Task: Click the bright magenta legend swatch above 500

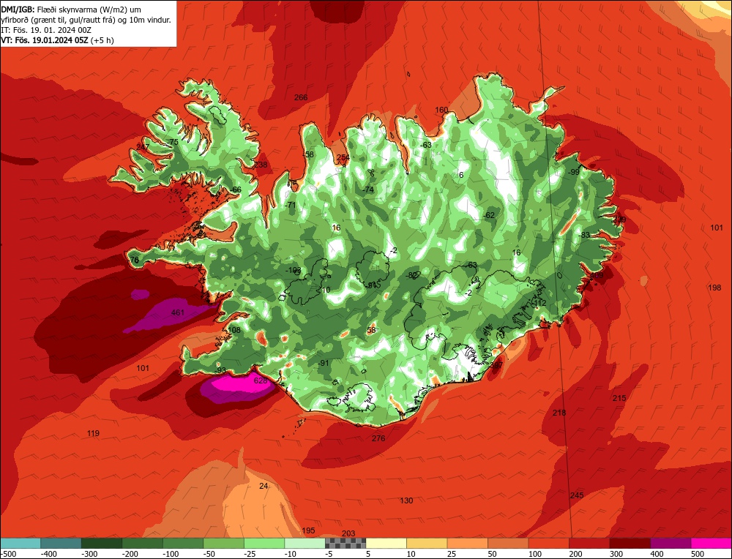Action: coord(712,543)
